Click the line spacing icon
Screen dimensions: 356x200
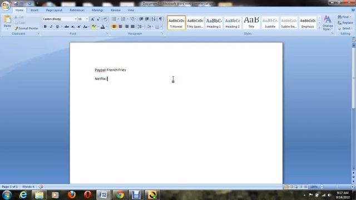pyautogui.click(x=140, y=27)
